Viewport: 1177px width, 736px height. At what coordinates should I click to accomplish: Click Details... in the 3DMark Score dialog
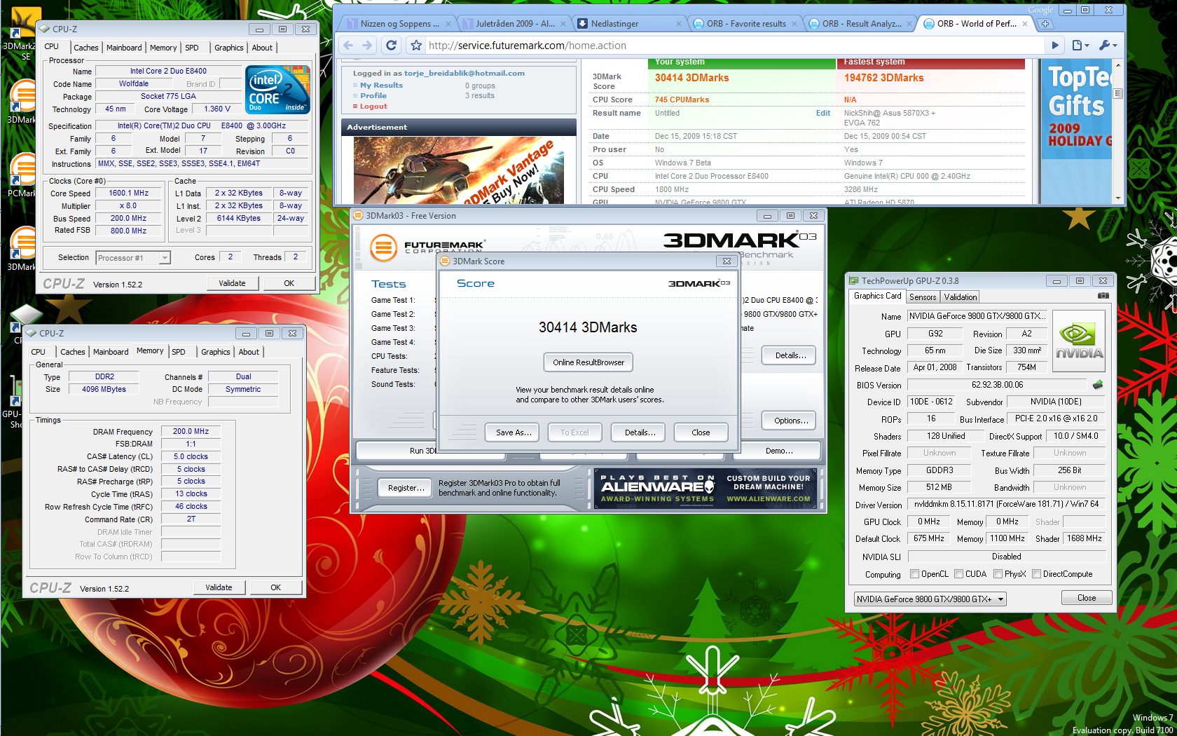638,432
